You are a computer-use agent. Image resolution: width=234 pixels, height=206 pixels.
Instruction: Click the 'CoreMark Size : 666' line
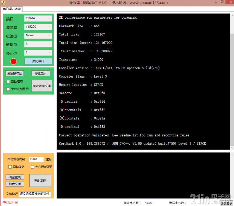[79, 26]
